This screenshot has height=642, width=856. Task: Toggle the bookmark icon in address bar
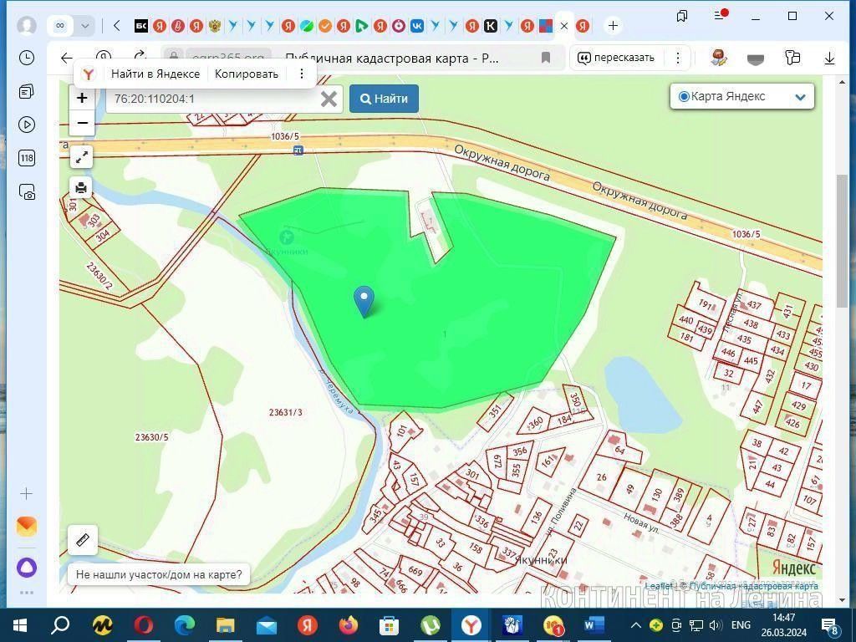pos(545,58)
